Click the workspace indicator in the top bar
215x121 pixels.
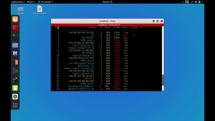(187, 2)
